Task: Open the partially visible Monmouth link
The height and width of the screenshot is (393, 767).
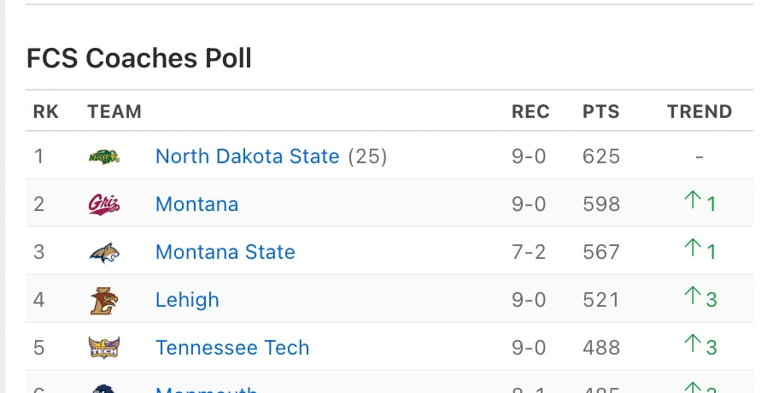Action: pos(207,390)
